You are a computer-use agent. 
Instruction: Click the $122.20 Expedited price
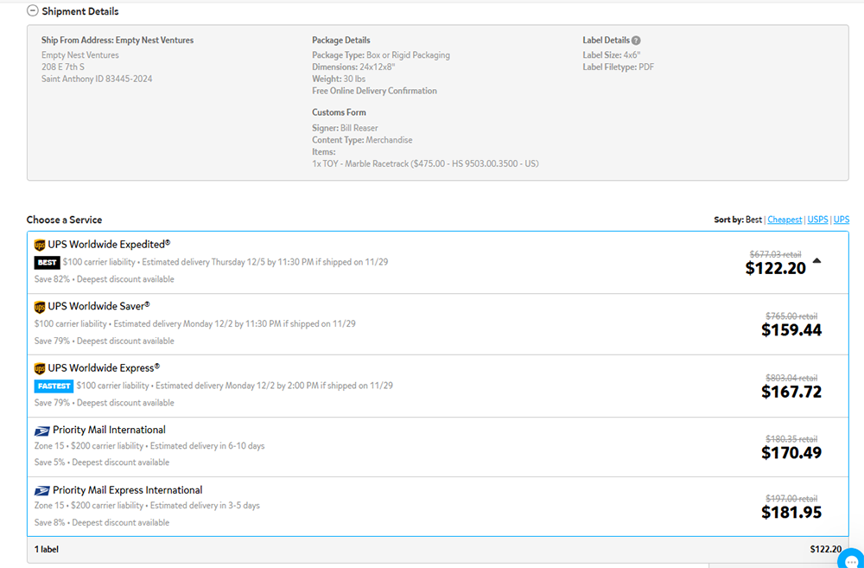click(x=775, y=268)
